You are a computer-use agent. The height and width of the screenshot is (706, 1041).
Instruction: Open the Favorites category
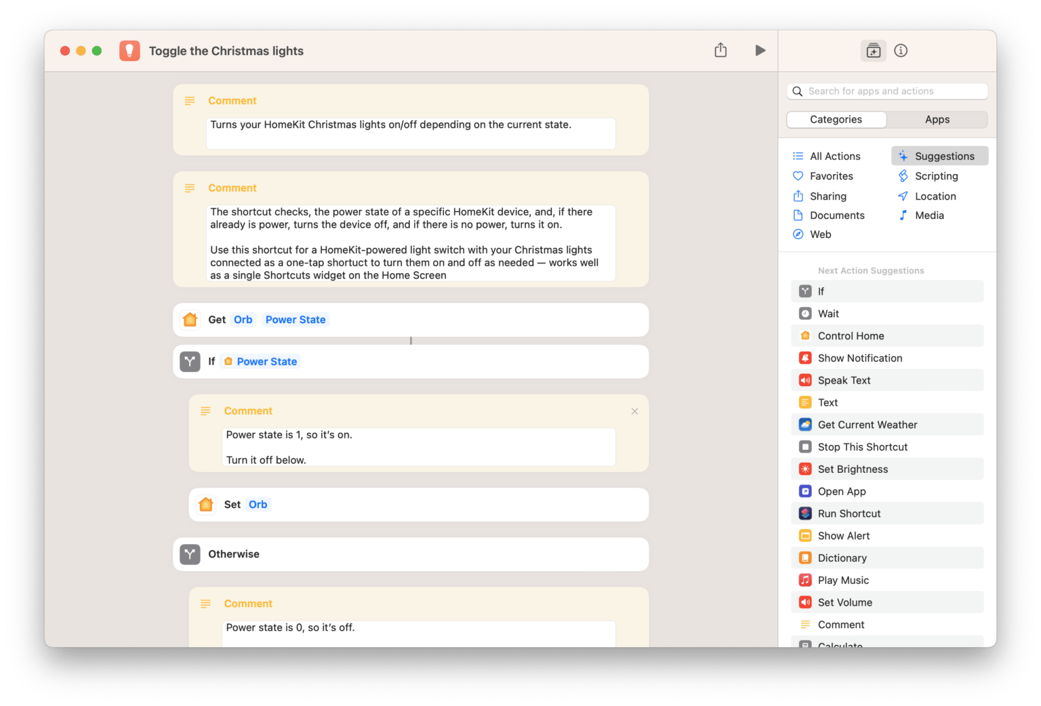tap(831, 176)
